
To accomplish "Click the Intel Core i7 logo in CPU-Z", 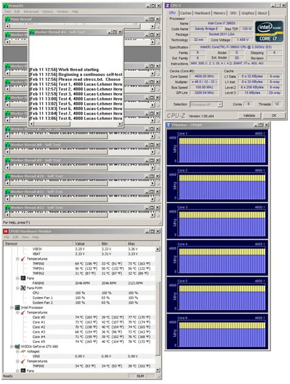I will (x=269, y=31).
